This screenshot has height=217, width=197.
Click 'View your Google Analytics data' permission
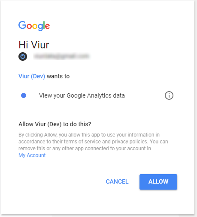82,95
